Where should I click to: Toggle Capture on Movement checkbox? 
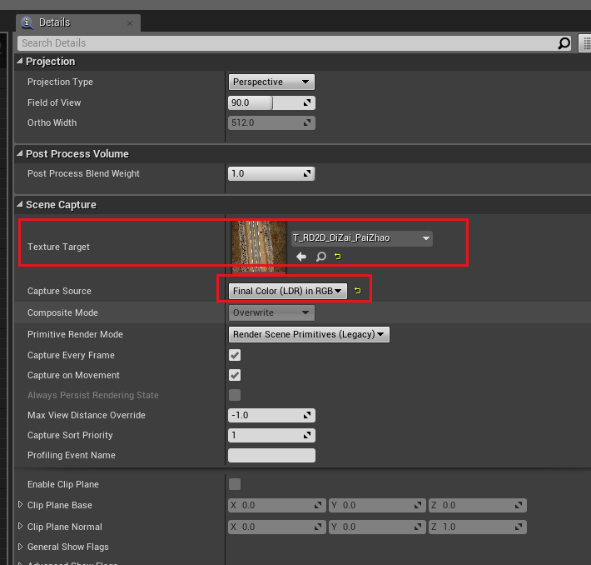[x=235, y=375]
